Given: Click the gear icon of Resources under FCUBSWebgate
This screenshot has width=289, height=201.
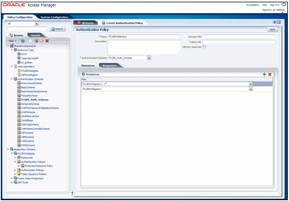Looking at the screenshot, I should click(x=19, y=157).
